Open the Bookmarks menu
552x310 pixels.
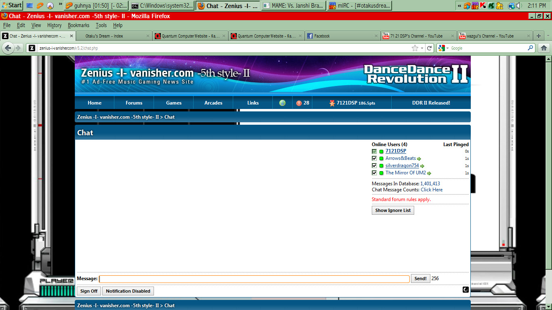point(78,25)
